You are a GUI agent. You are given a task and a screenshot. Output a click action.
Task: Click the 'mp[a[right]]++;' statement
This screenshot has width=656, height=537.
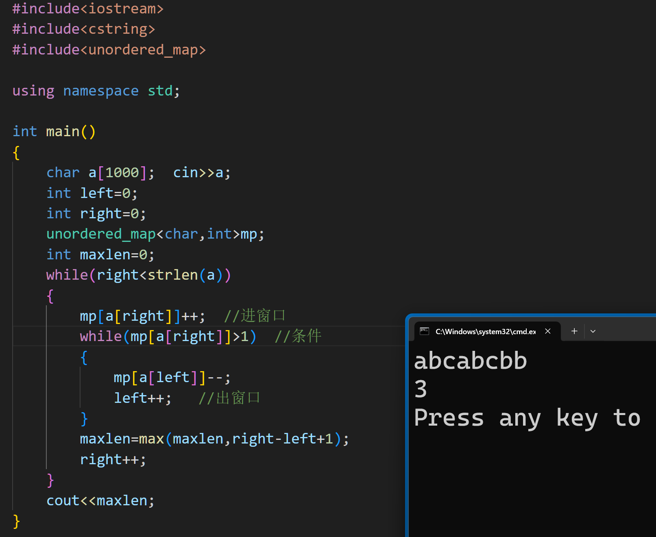coord(143,316)
